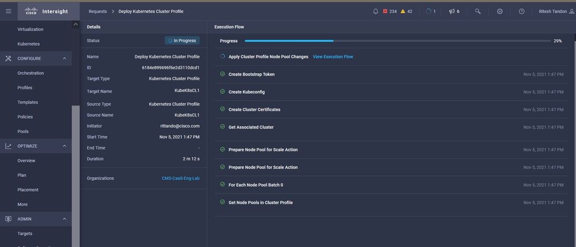The width and height of the screenshot is (576, 247).
Task: Collapse the CONFIGURE section chevron
Action: click(x=64, y=58)
